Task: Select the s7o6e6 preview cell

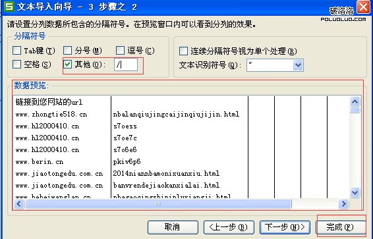Action: pos(125,150)
